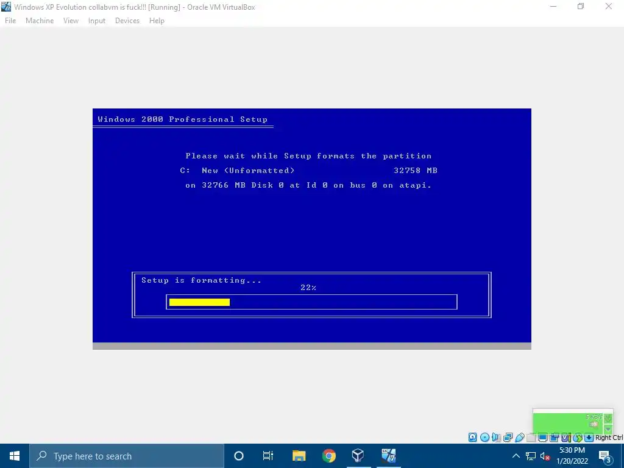The image size is (624, 468).
Task: Open the Windows Start menu
Action: tap(15, 456)
